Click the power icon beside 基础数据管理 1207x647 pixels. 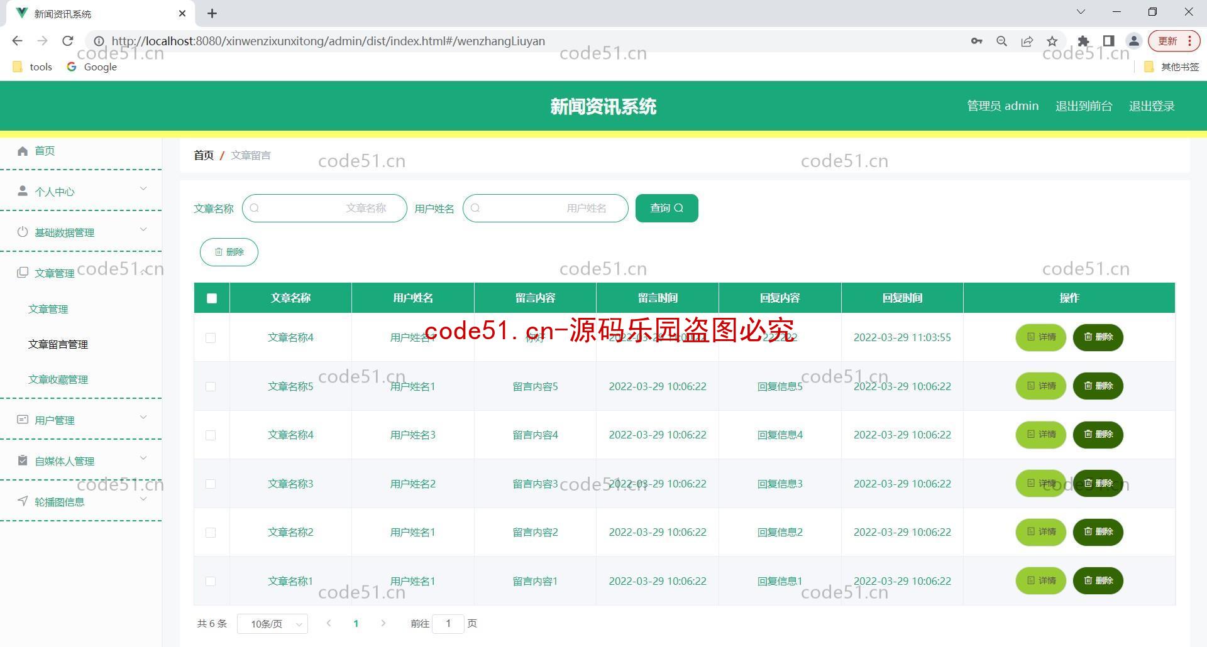[23, 232]
